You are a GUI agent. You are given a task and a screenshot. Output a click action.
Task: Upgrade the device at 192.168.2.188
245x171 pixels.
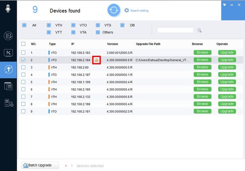227,104
